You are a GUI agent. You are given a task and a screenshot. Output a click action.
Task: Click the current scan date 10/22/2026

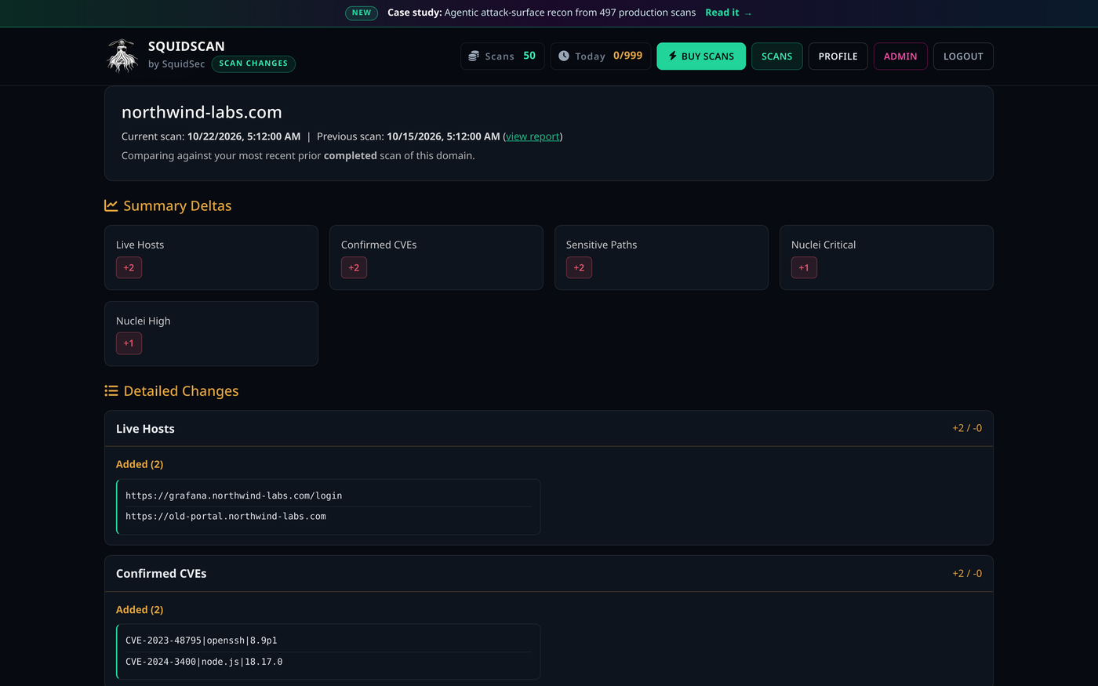[244, 136]
